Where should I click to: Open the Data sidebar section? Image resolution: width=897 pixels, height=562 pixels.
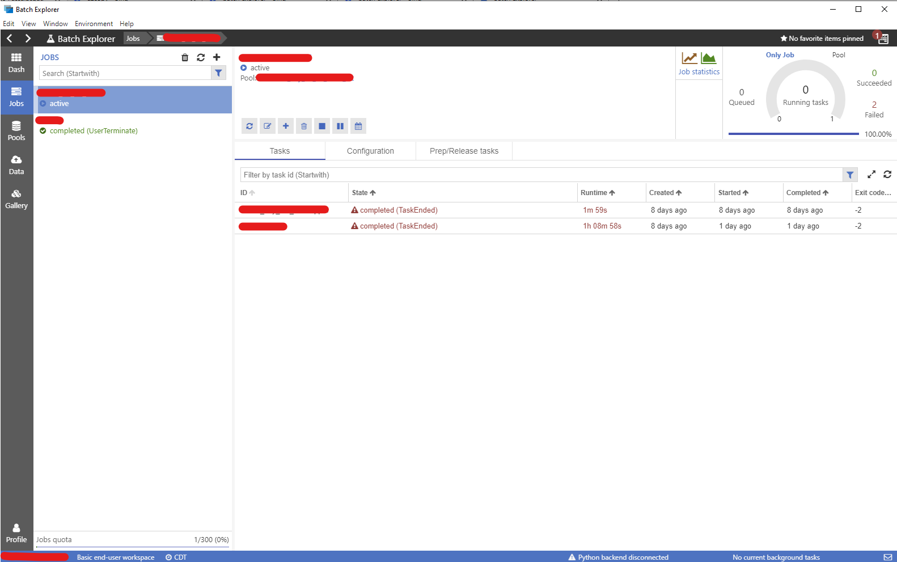[x=16, y=165]
